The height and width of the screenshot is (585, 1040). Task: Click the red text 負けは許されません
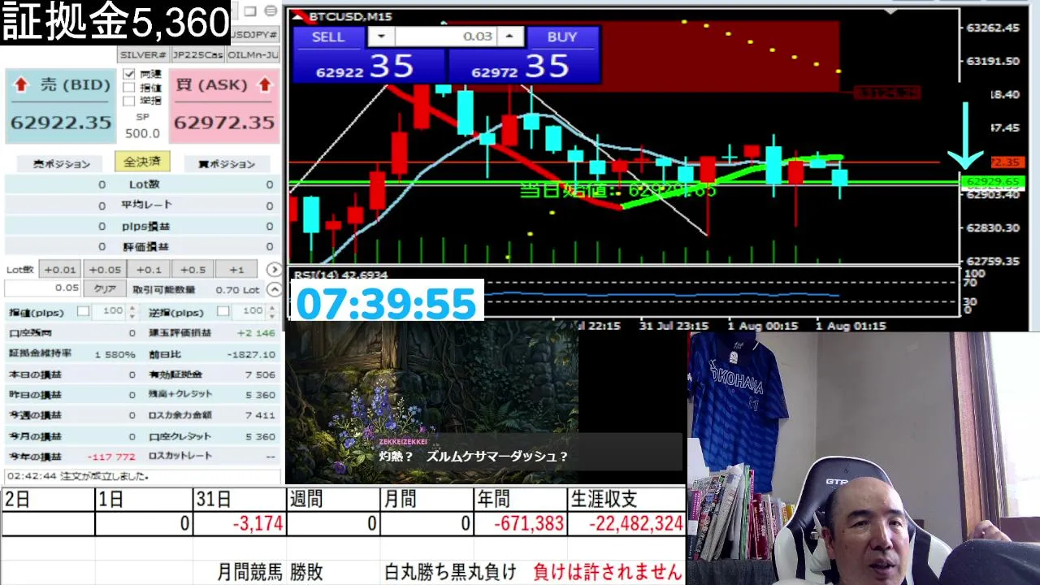click(608, 572)
